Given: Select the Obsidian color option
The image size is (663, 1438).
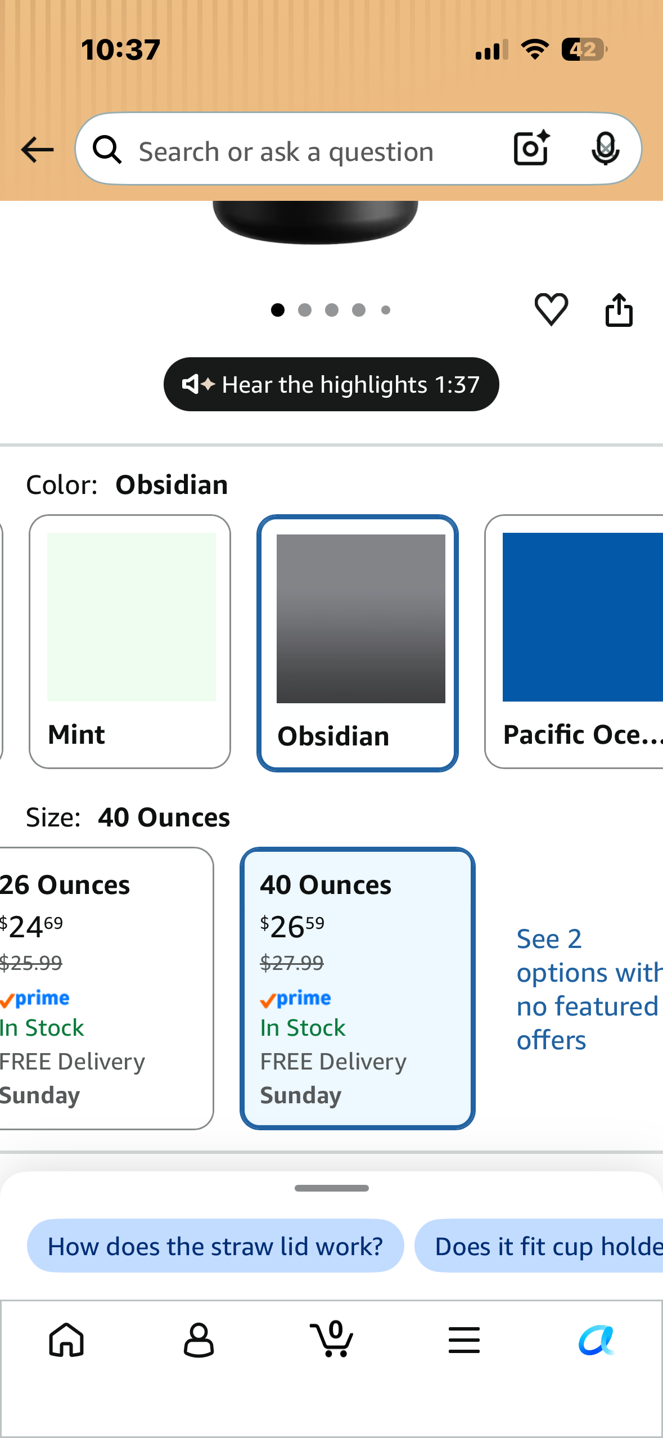Looking at the screenshot, I should [x=358, y=643].
